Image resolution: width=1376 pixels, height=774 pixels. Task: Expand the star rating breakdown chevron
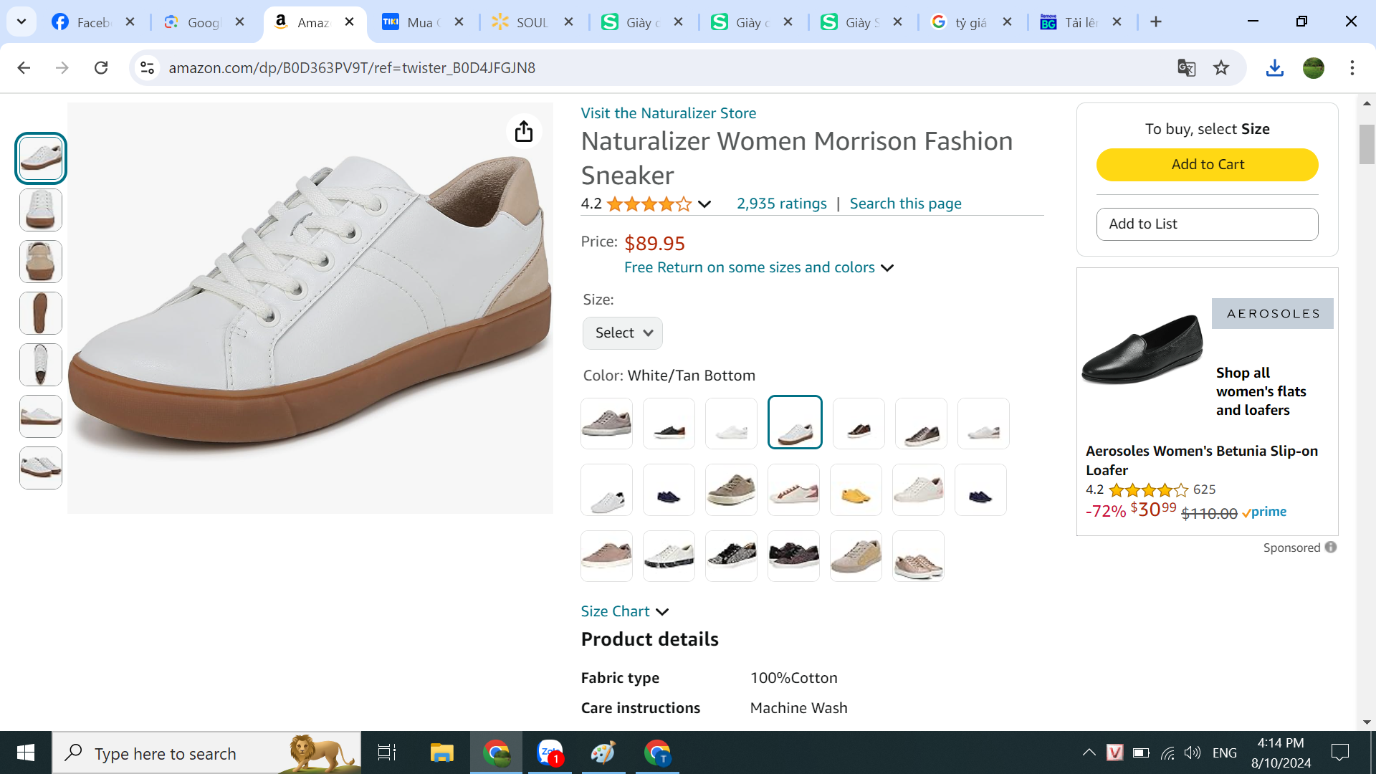coord(704,204)
